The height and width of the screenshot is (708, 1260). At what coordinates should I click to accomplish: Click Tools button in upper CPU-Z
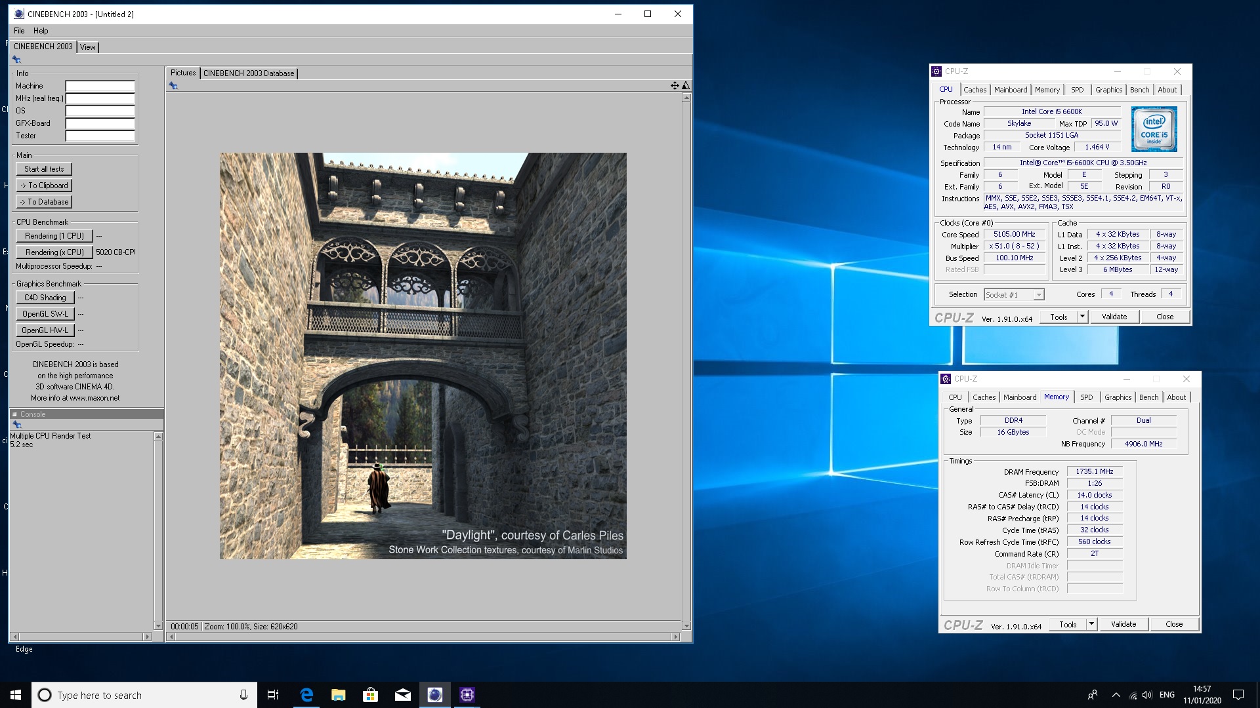[1059, 317]
